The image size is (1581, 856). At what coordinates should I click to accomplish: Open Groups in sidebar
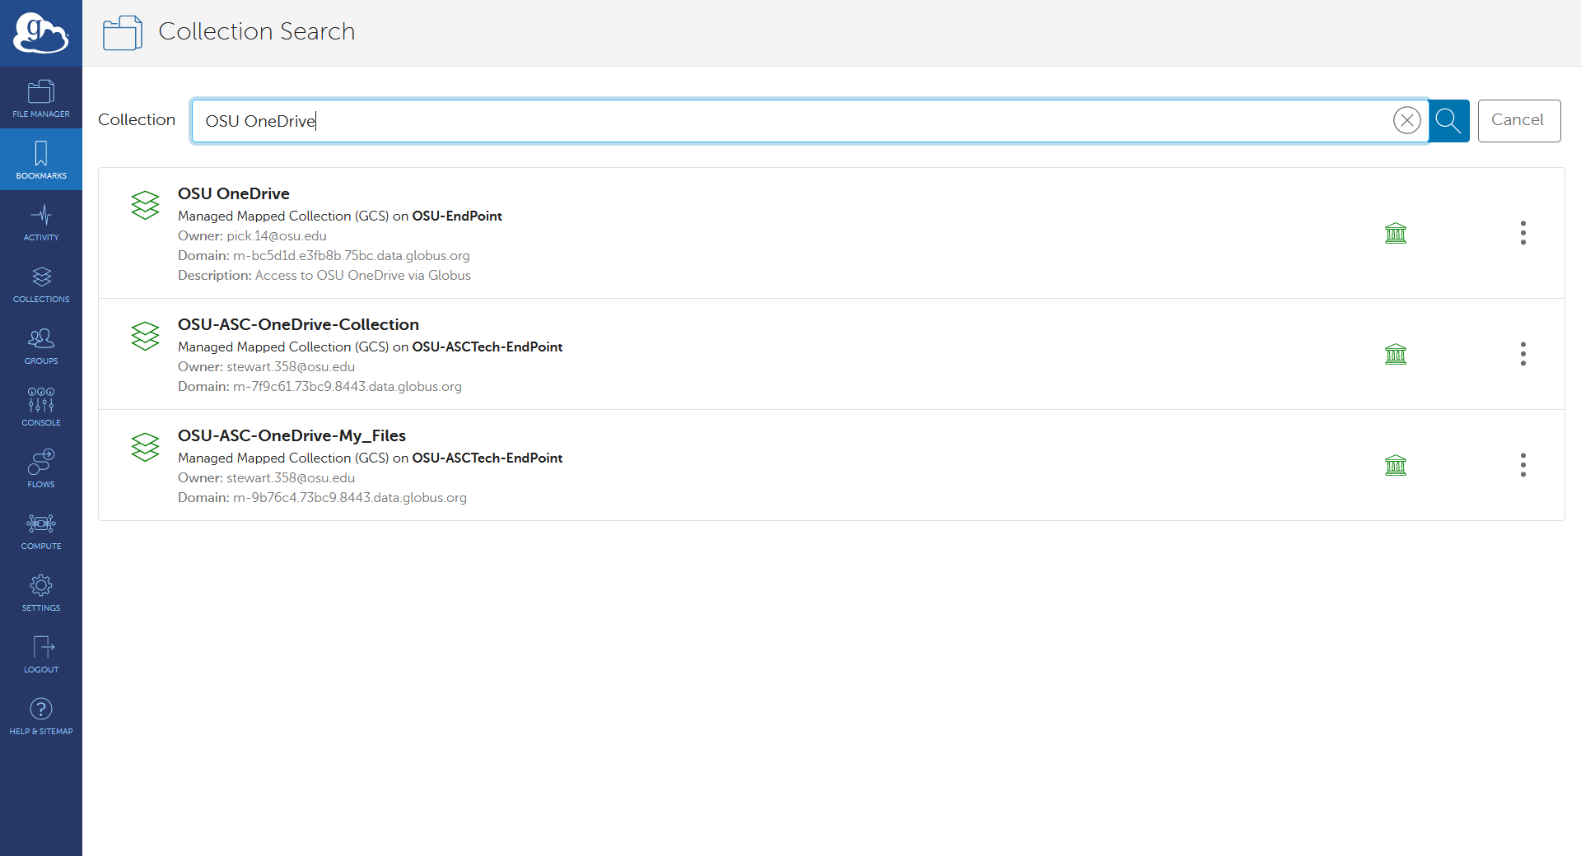pyautogui.click(x=41, y=345)
